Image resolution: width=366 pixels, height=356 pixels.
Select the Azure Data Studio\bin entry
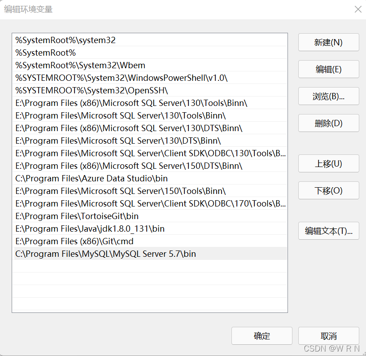(150, 178)
